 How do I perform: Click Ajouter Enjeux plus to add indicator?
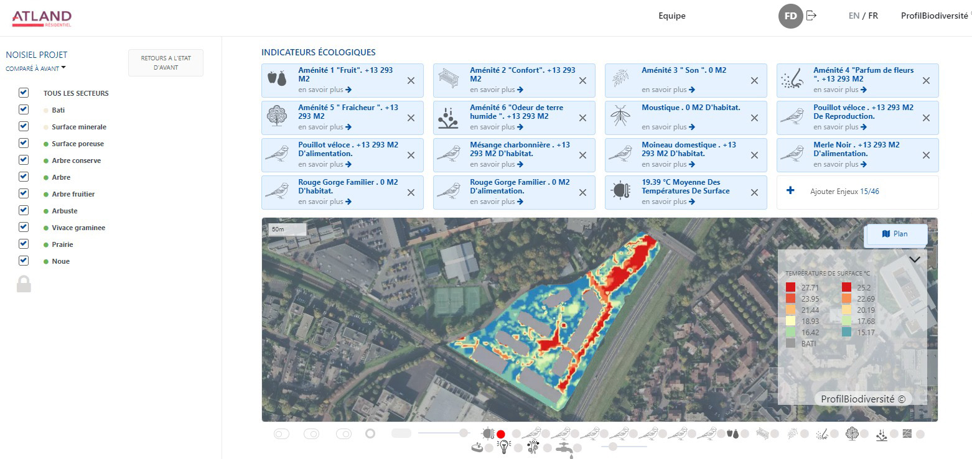791,191
